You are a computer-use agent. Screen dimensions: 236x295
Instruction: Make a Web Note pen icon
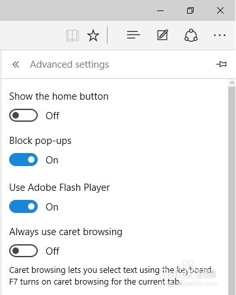(162, 35)
